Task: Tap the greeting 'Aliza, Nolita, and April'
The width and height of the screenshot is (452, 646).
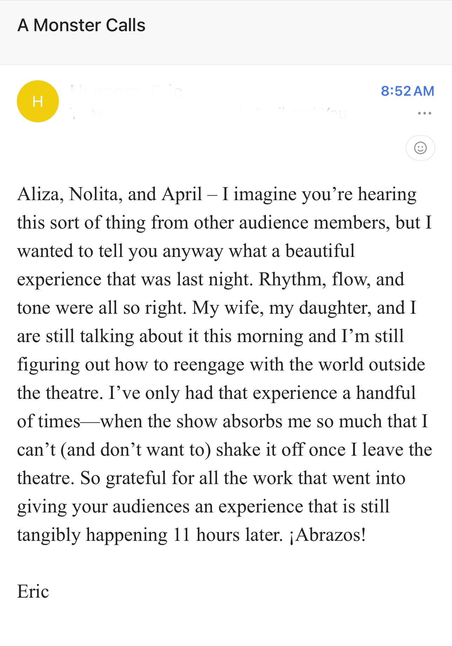Action: coord(110,194)
